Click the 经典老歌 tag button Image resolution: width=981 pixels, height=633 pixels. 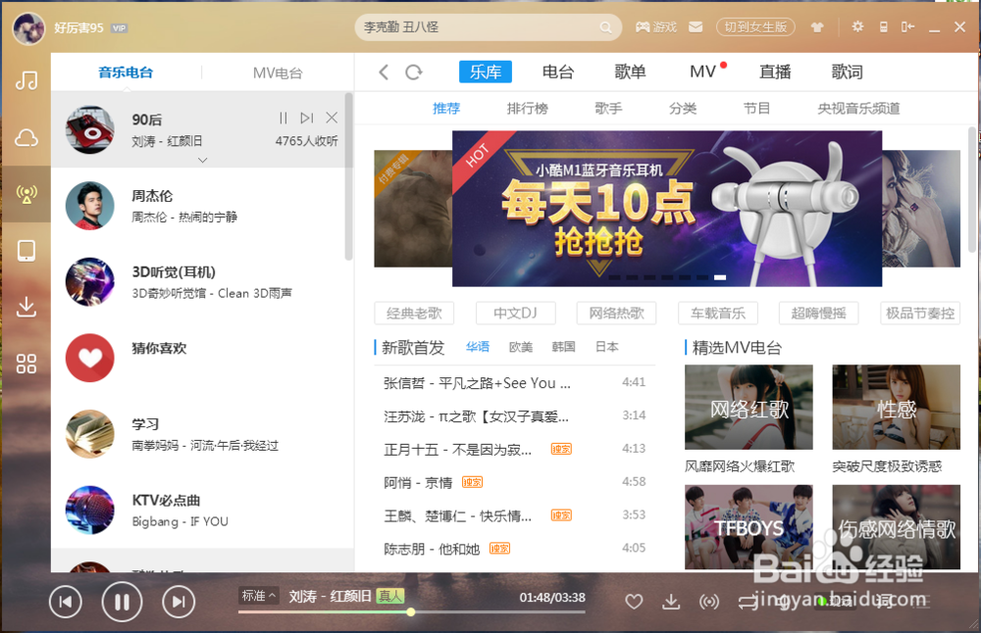point(414,313)
